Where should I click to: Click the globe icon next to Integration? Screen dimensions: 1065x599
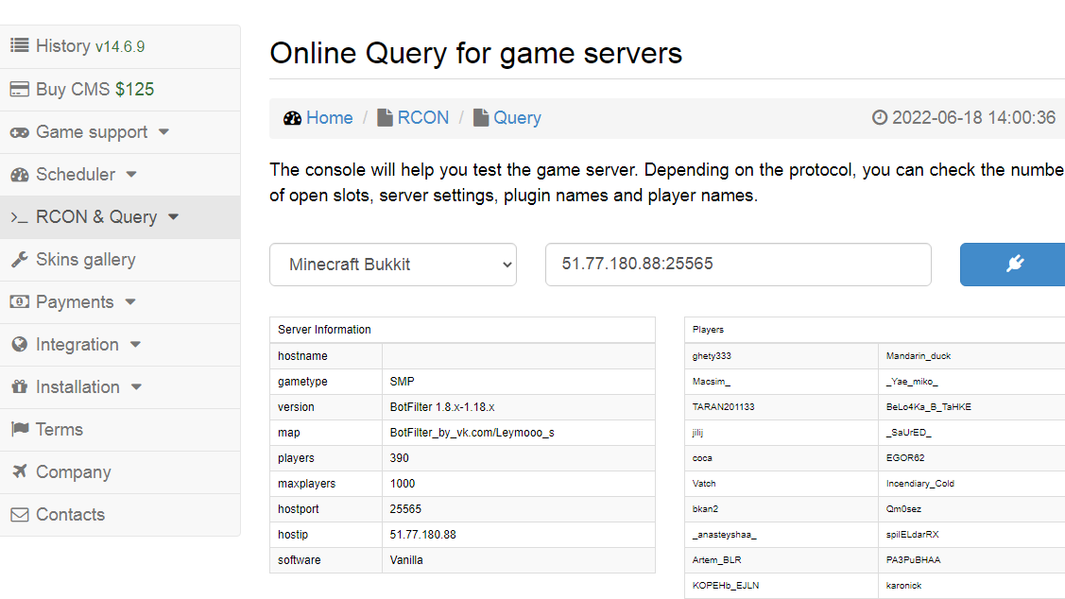point(18,344)
